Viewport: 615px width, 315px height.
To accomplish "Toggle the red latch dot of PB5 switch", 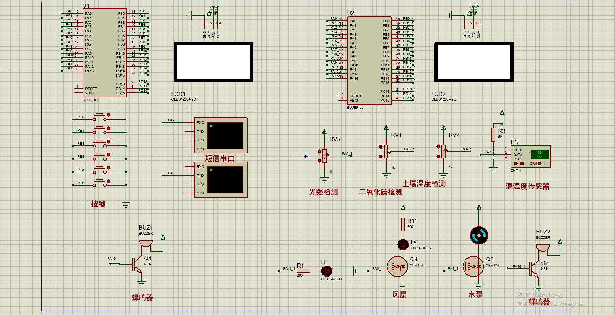I will (x=109, y=168).
